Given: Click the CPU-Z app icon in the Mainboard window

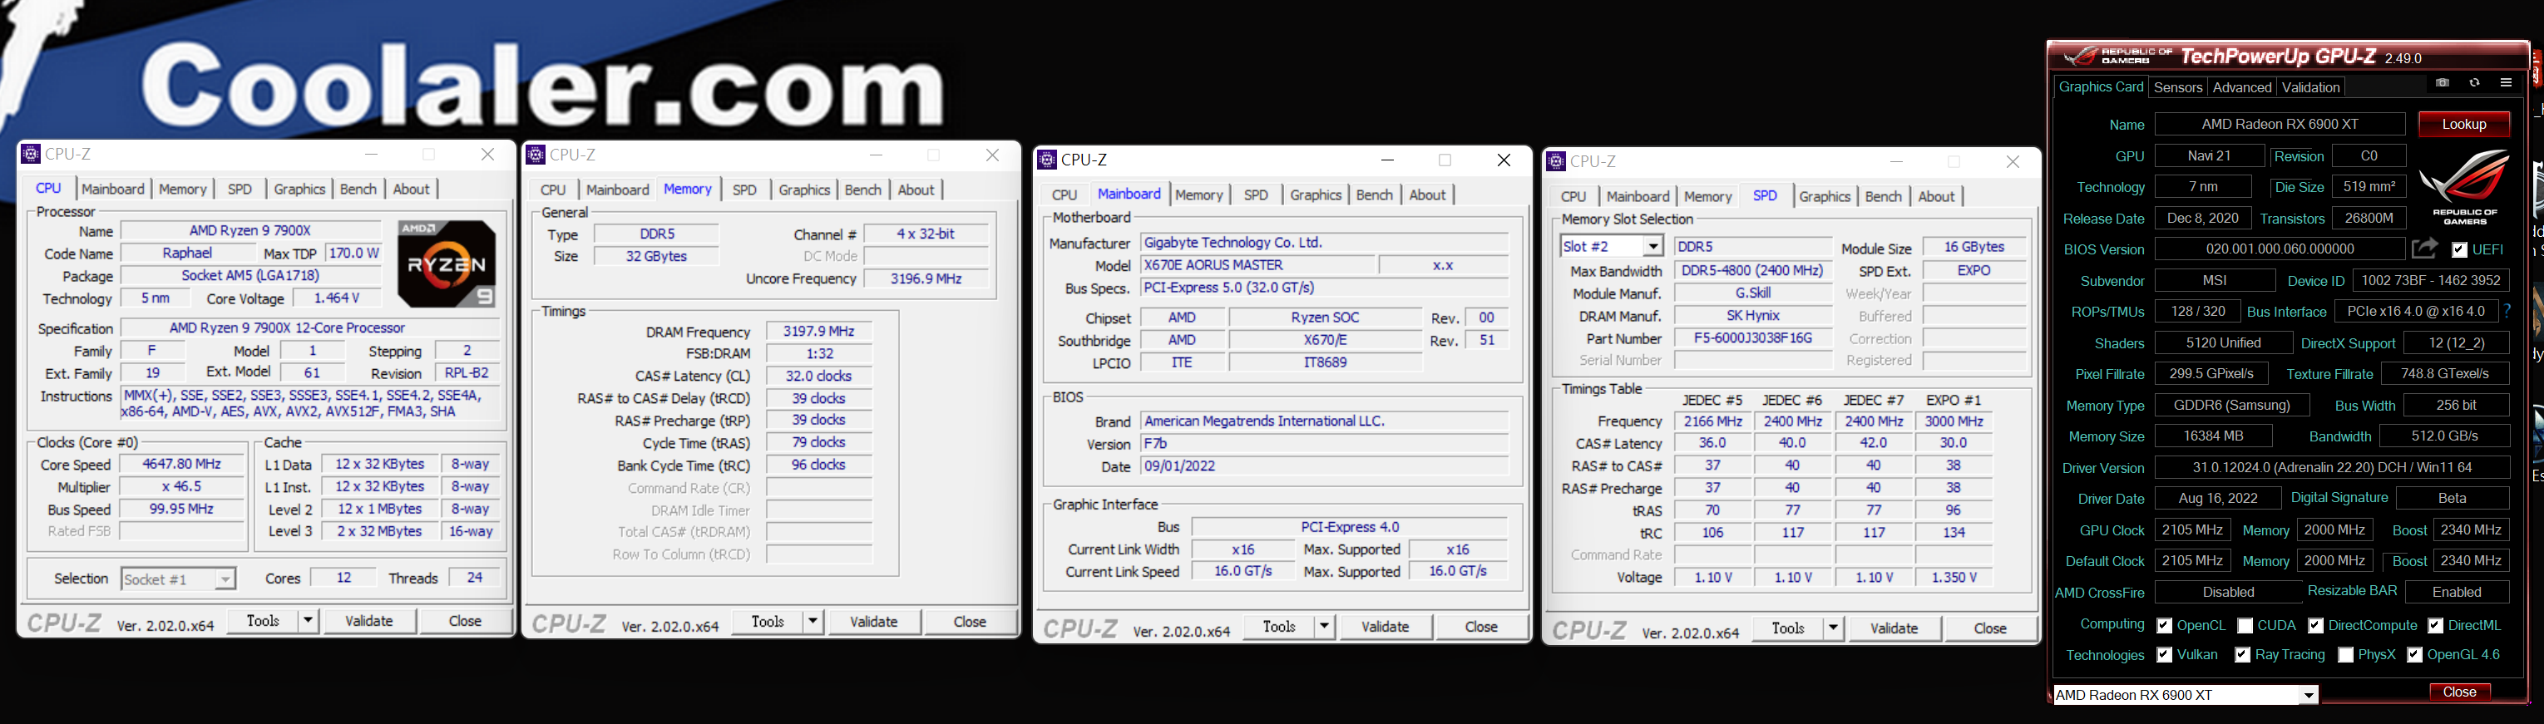Looking at the screenshot, I should click(1047, 160).
